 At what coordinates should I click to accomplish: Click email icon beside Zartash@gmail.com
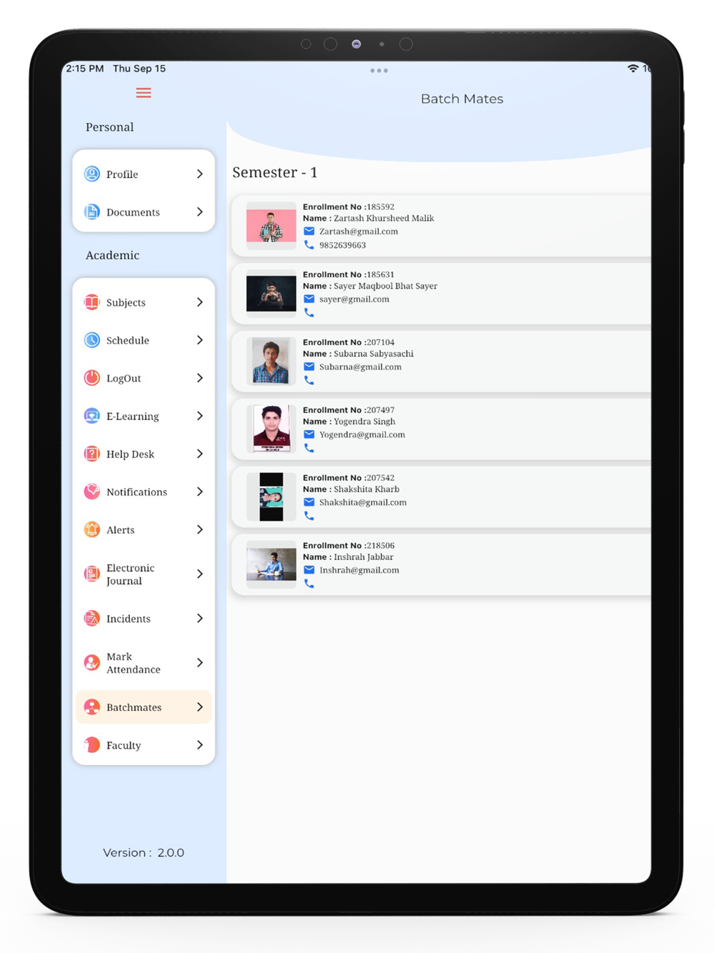(x=309, y=231)
